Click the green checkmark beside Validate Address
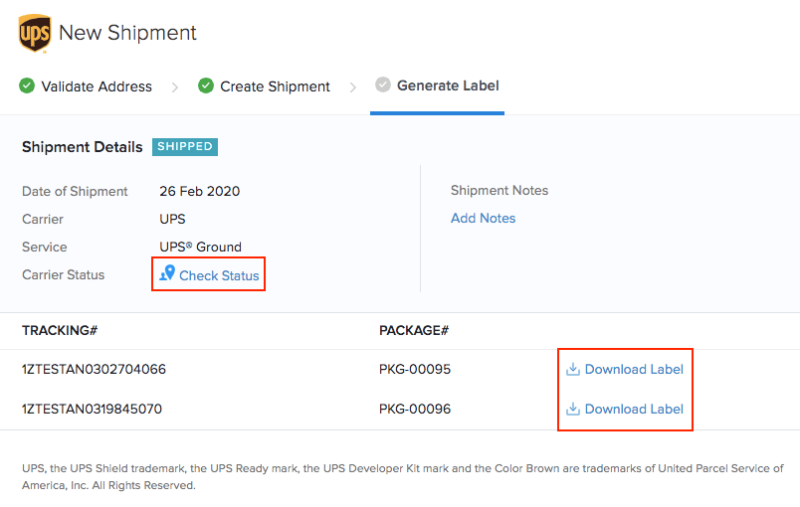Image resolution: width=800 pixels, height=507 pixels. [27, 85]
